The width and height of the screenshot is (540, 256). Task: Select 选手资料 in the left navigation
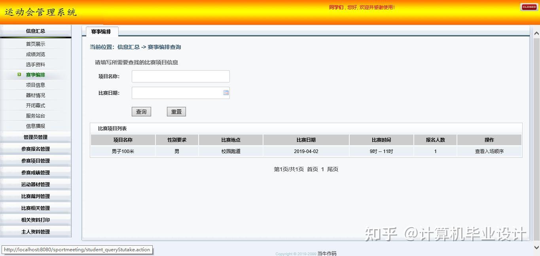[x=36, y=64]
